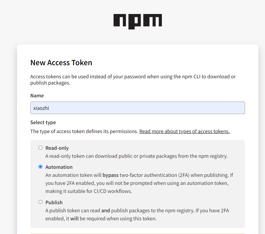This screenshot has height=234, width=265.
Task: Choose the Automation radio button
Action: (41, 167)
